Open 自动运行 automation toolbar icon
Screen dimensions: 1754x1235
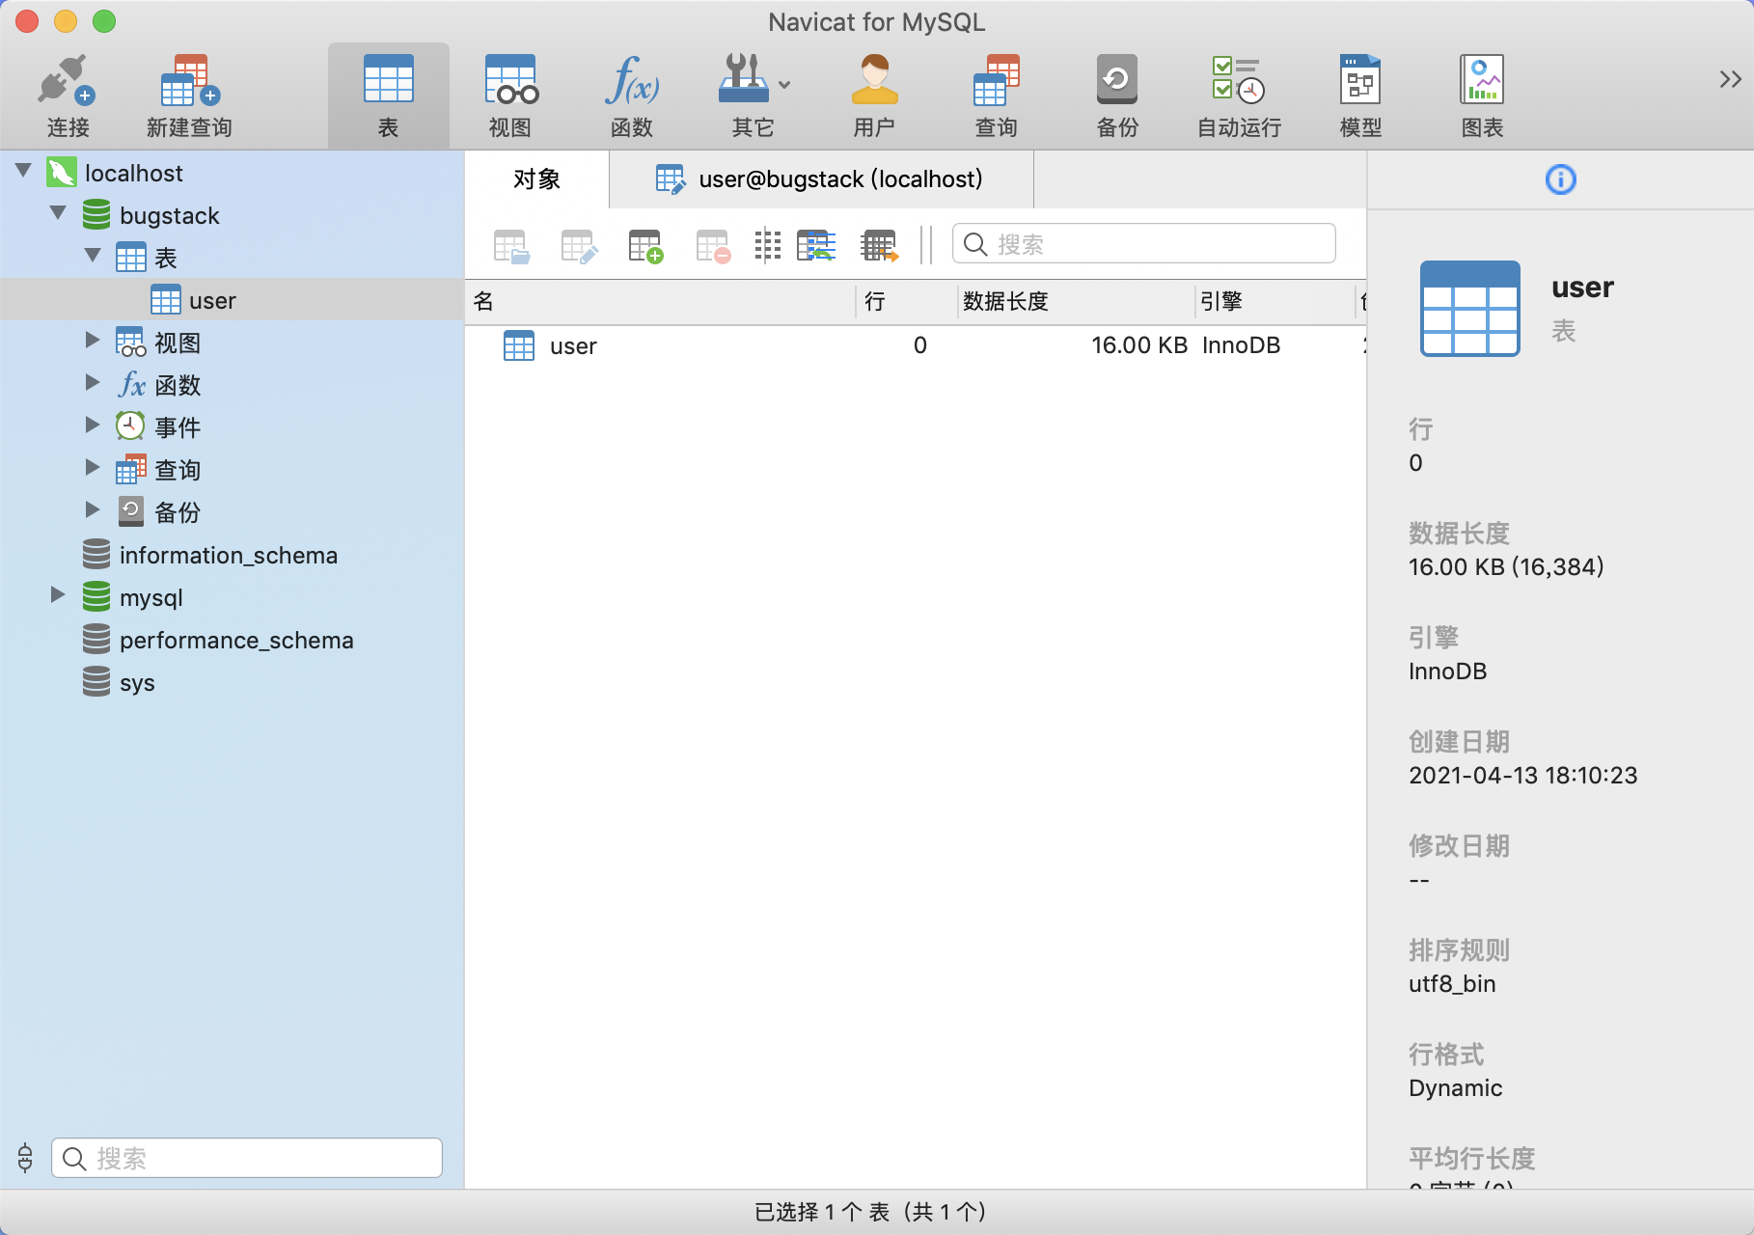point(1239,96)
